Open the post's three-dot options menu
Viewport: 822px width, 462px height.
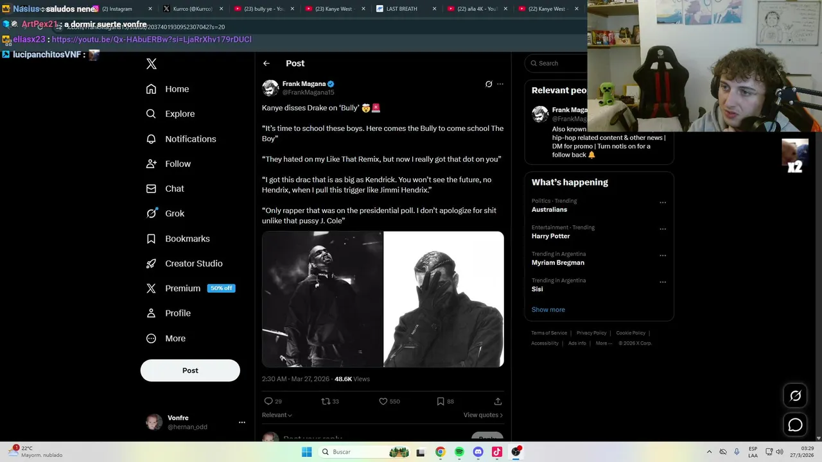(x=500, y=84)
